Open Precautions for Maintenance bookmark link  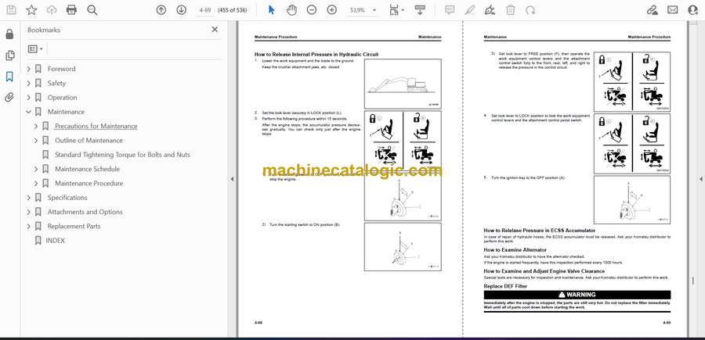coord(96,127)
